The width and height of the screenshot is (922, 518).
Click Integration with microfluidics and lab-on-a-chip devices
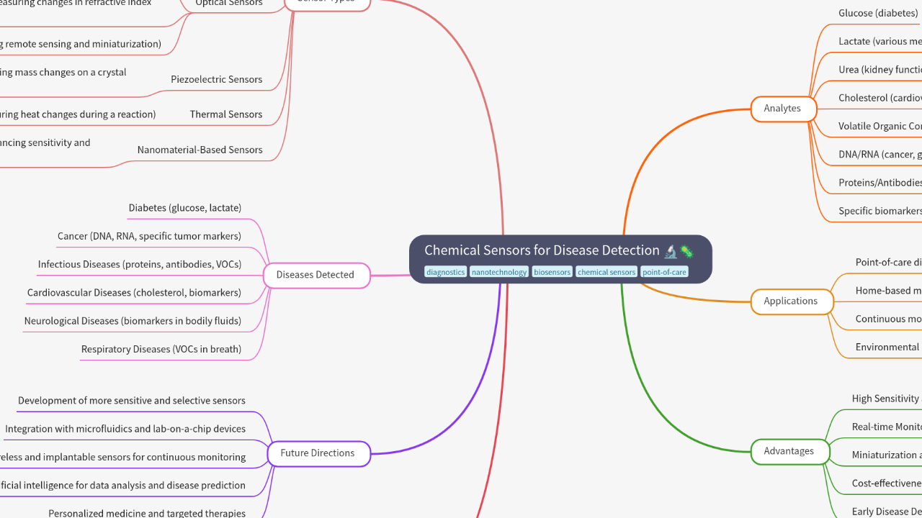pos(125,429)
